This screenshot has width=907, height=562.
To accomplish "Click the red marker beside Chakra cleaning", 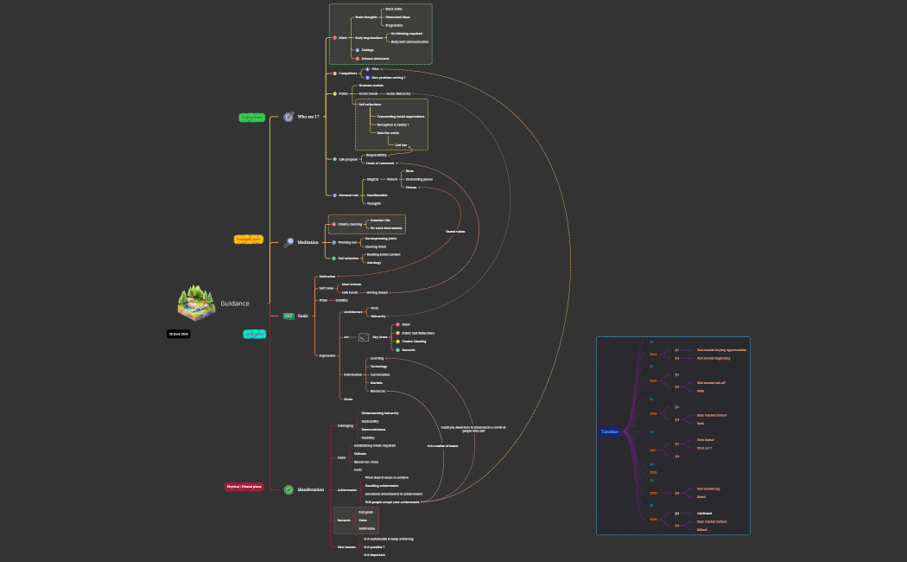I will point(334,224).
